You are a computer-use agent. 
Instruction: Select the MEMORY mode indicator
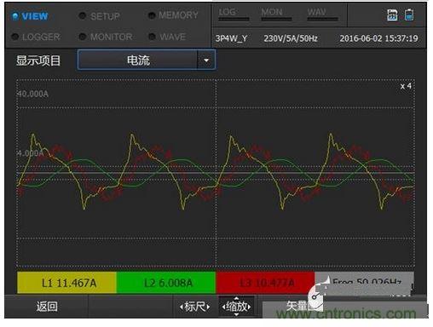click(x=173, y=15)
